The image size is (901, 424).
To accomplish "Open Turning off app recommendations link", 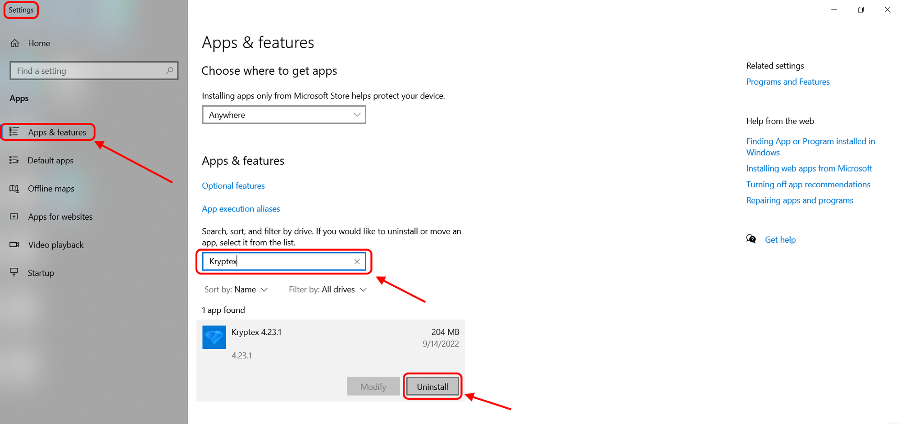I will (808, 184).
